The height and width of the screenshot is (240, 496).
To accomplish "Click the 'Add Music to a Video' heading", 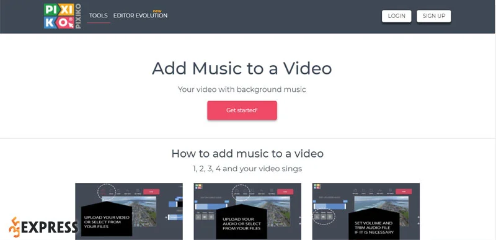I will pos(242,68).
